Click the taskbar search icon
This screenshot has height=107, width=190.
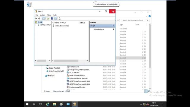point(34,104)
